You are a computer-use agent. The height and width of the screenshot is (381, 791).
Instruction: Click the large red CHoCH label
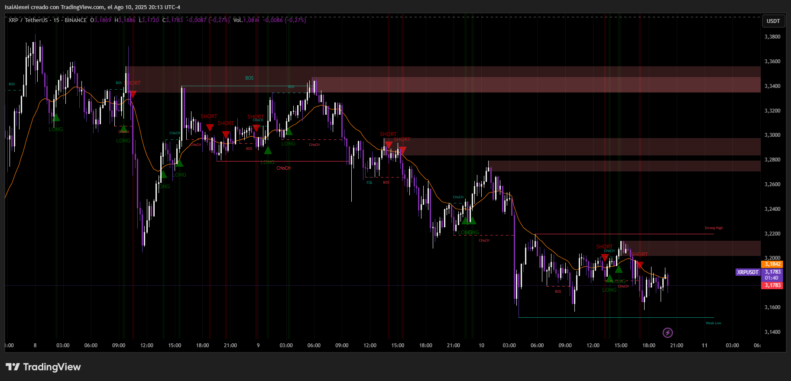coord(283,168)
